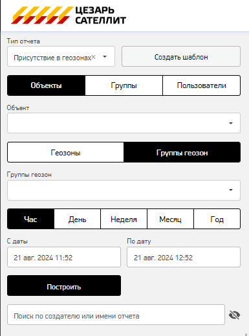This screenshot has height=336, width=249.
Task: Select the Геозоны toggle option
Action: tap(65, 153)
